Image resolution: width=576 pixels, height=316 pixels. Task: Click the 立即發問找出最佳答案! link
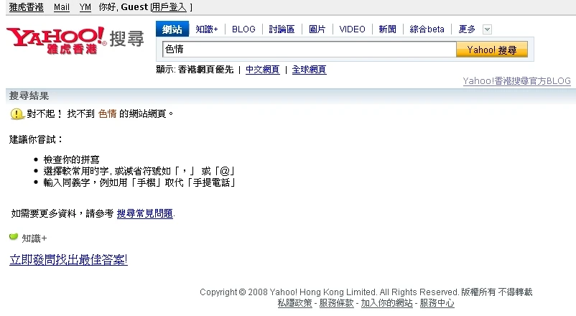click(69, 260)
